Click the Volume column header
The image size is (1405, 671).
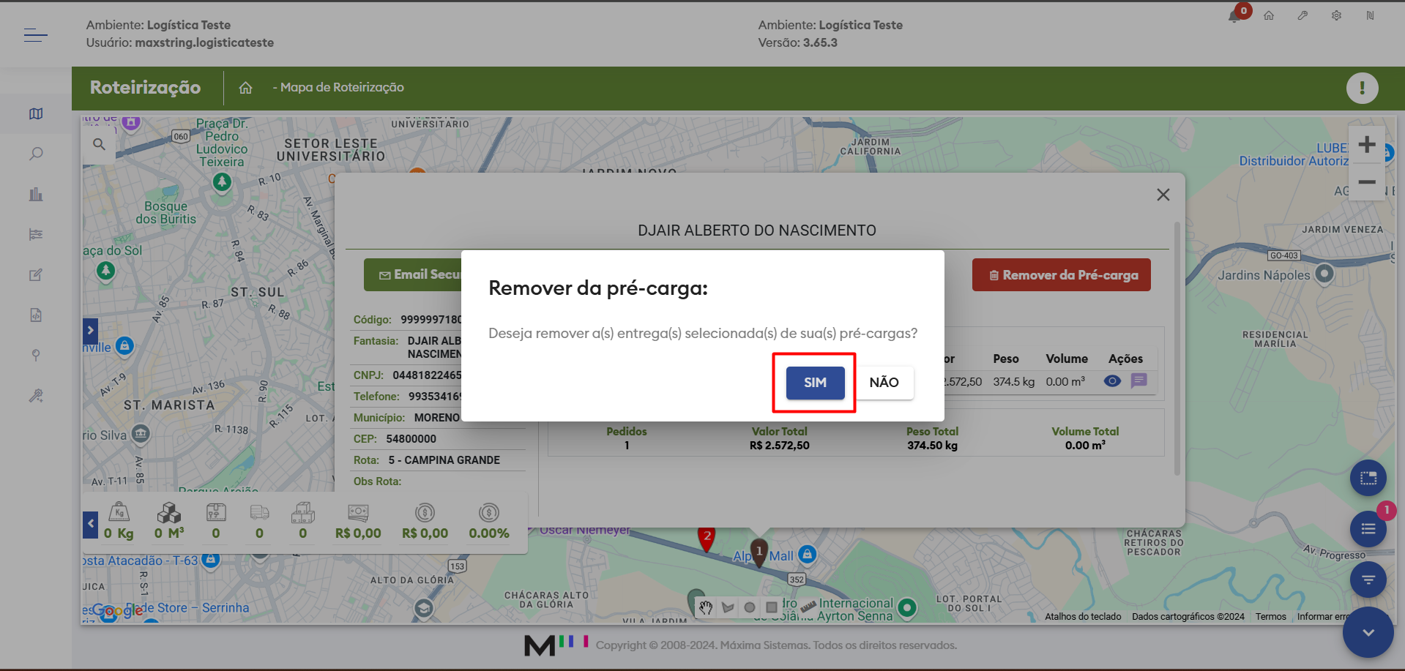tap(1067, 359)
